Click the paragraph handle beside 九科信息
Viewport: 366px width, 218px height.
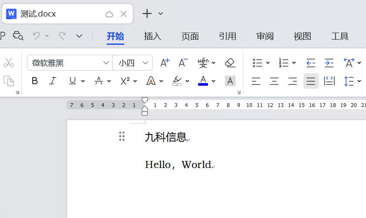tap(122, 136)
